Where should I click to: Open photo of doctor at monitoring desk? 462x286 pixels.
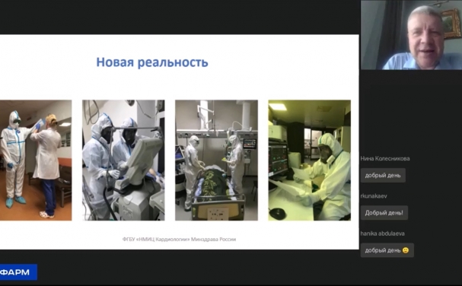[309, 160]
